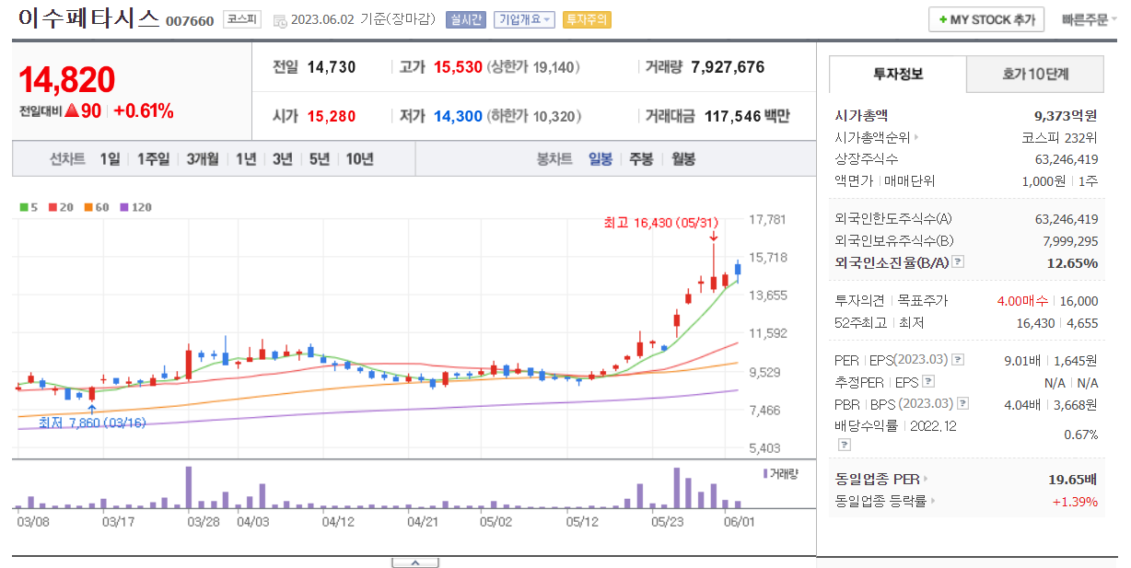Screen dimensions: 1131x568
Task: Click the +0.61% change percentage
Action: point(144,111)
